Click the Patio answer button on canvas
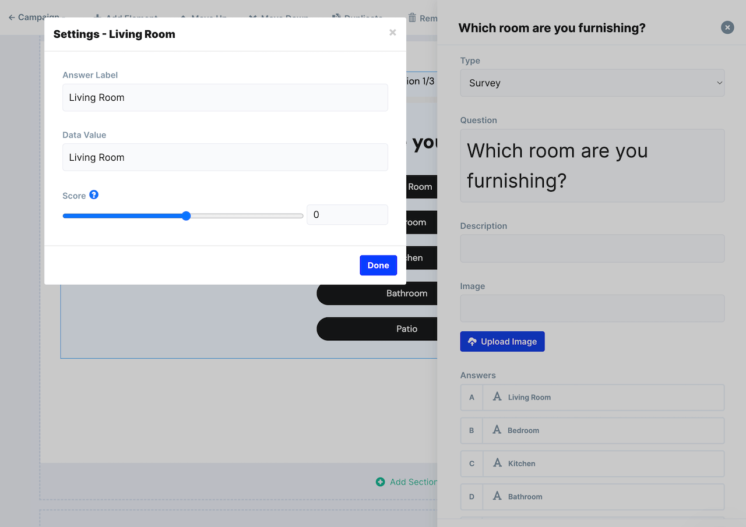746x527 pixels. [x=377, y=329]
